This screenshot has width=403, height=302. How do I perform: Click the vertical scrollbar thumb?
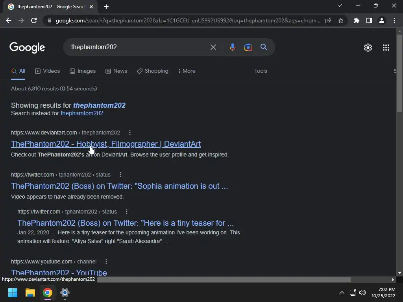399,74
